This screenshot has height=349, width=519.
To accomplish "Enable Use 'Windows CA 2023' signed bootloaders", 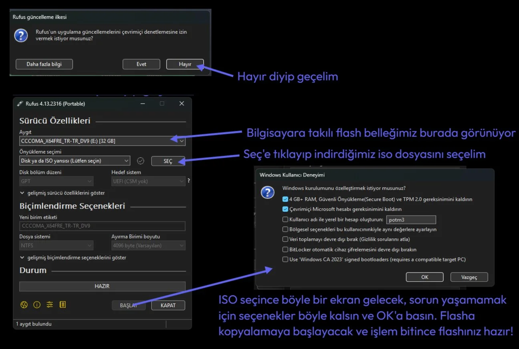I will (x=285, y=259).
